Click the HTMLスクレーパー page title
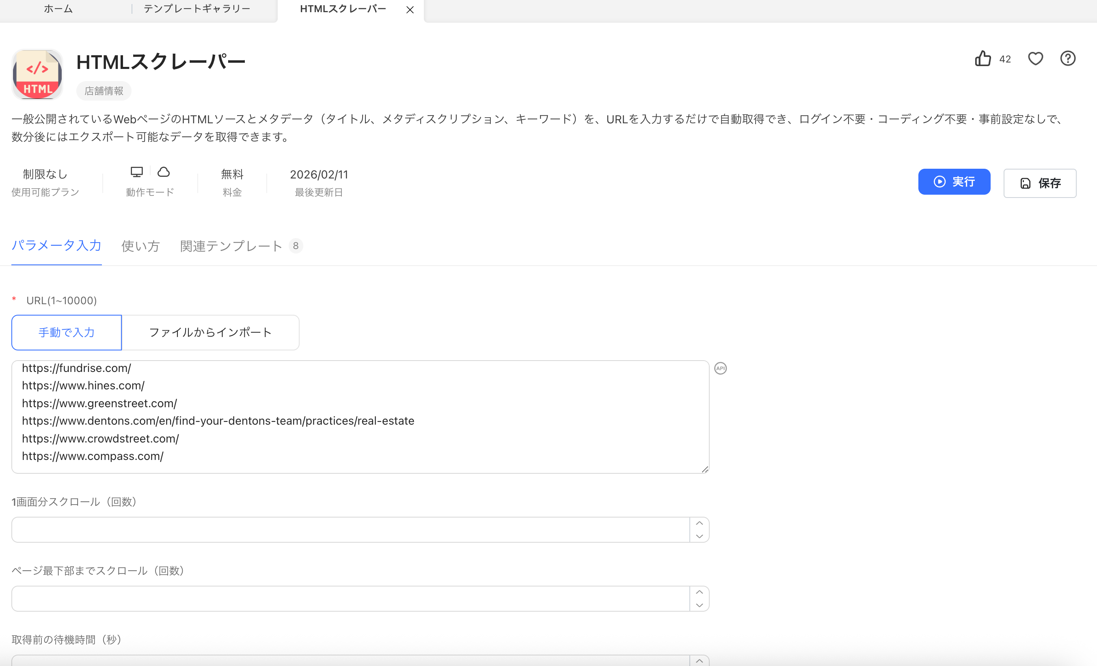 [161, 61]
